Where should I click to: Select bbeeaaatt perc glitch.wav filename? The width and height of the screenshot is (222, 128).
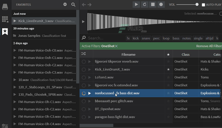coord(114,101)
